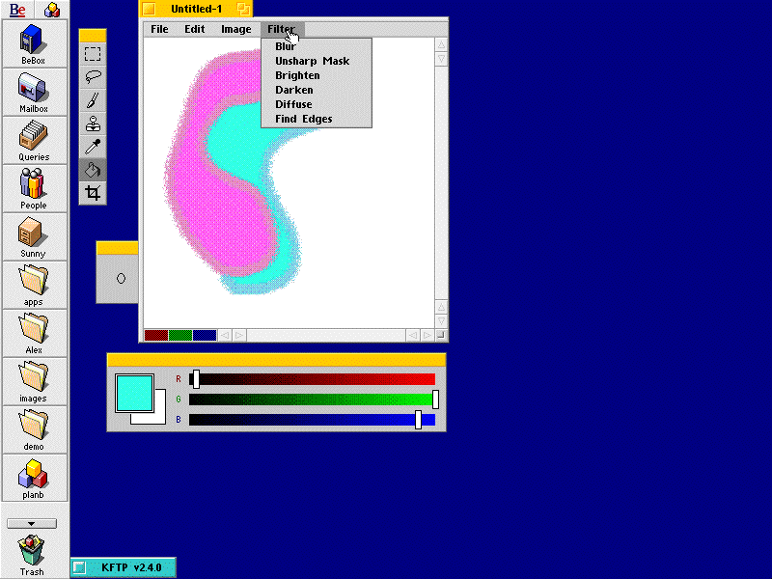Open the Trash
This screenshot has width=772, height=579.
32,555
